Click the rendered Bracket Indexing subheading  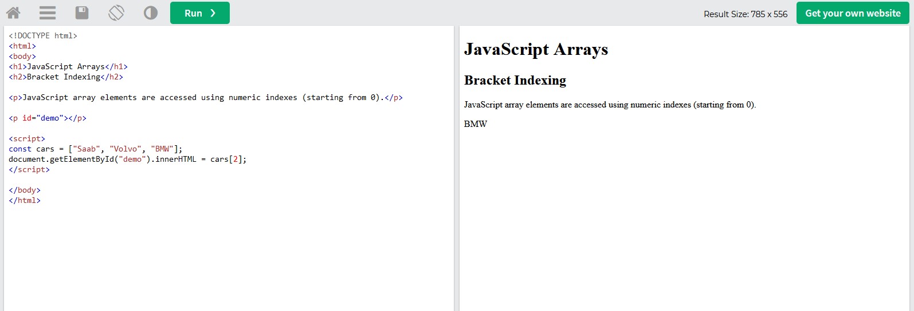515,81
